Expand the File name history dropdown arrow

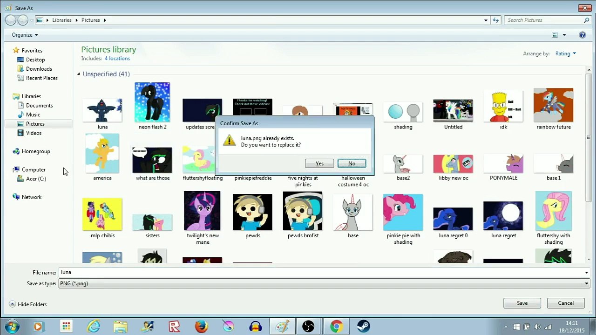point(586,272)
